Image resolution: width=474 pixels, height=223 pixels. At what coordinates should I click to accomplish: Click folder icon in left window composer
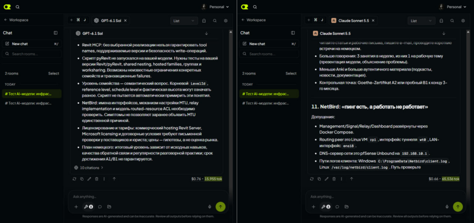click(x=109, y=207)
